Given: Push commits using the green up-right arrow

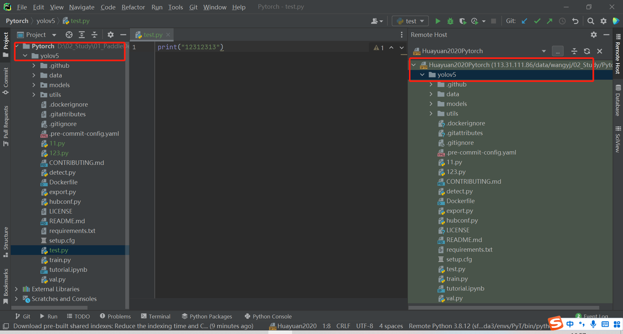Looking at the screenshot, I should click(550, 21).
